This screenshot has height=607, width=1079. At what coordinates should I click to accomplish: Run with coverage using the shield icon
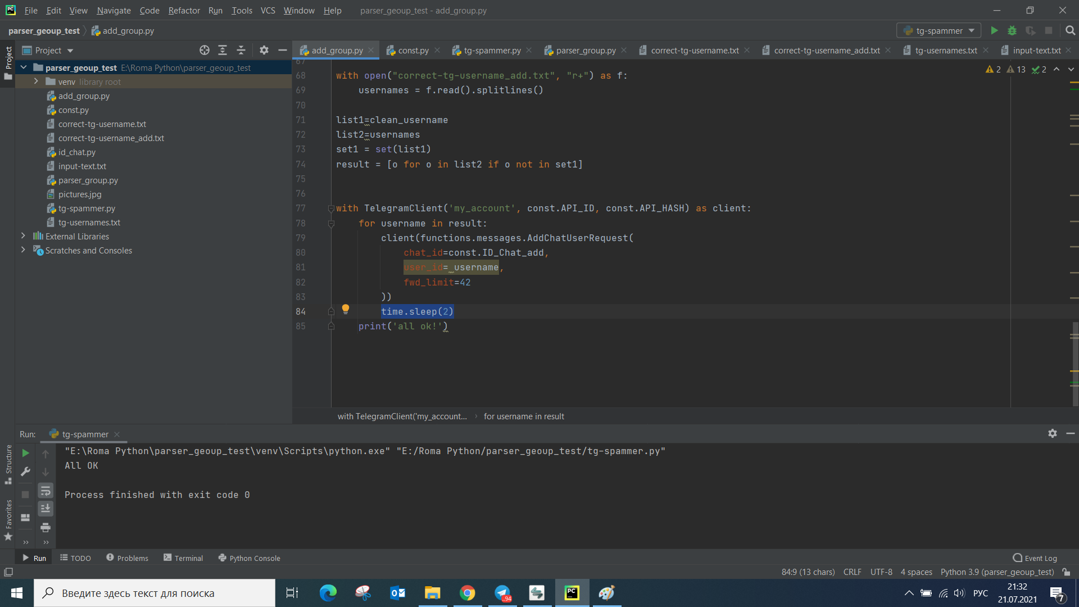(1030, 31)
